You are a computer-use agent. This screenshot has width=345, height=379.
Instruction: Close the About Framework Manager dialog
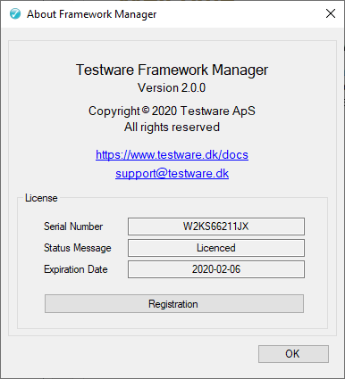pyautogui.click(x=331, y=13)
